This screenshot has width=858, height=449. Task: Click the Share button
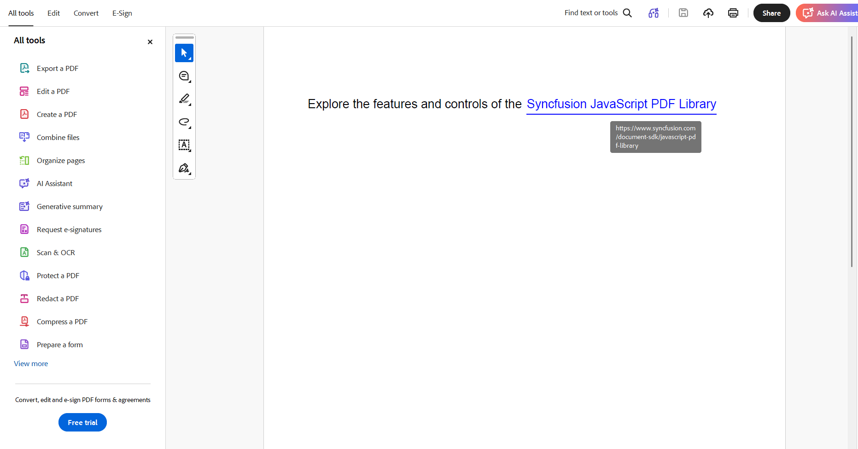771,13
